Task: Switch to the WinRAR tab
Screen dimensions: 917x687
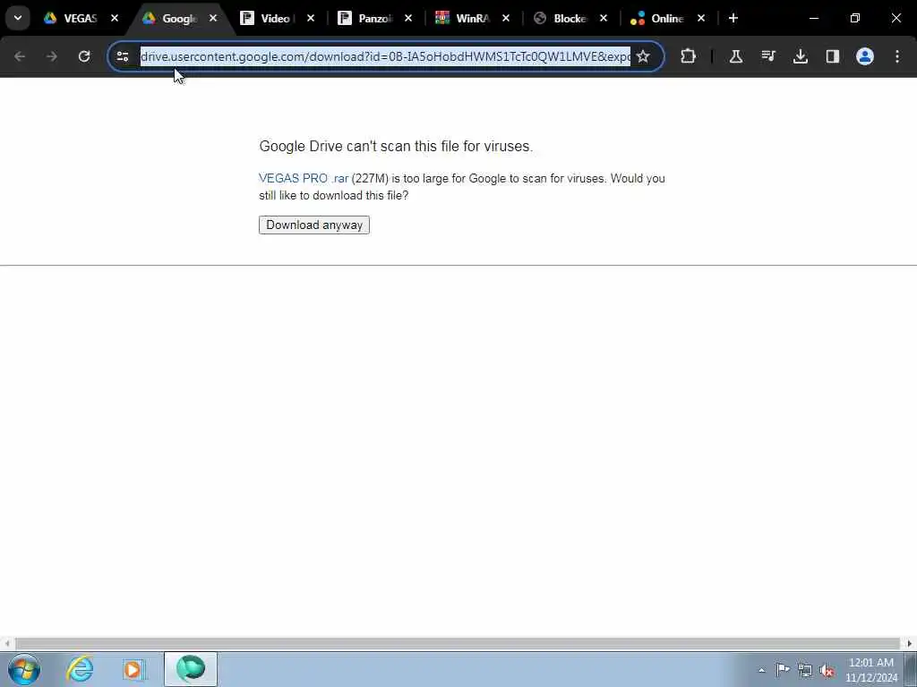Action: [x=473, y=18]
